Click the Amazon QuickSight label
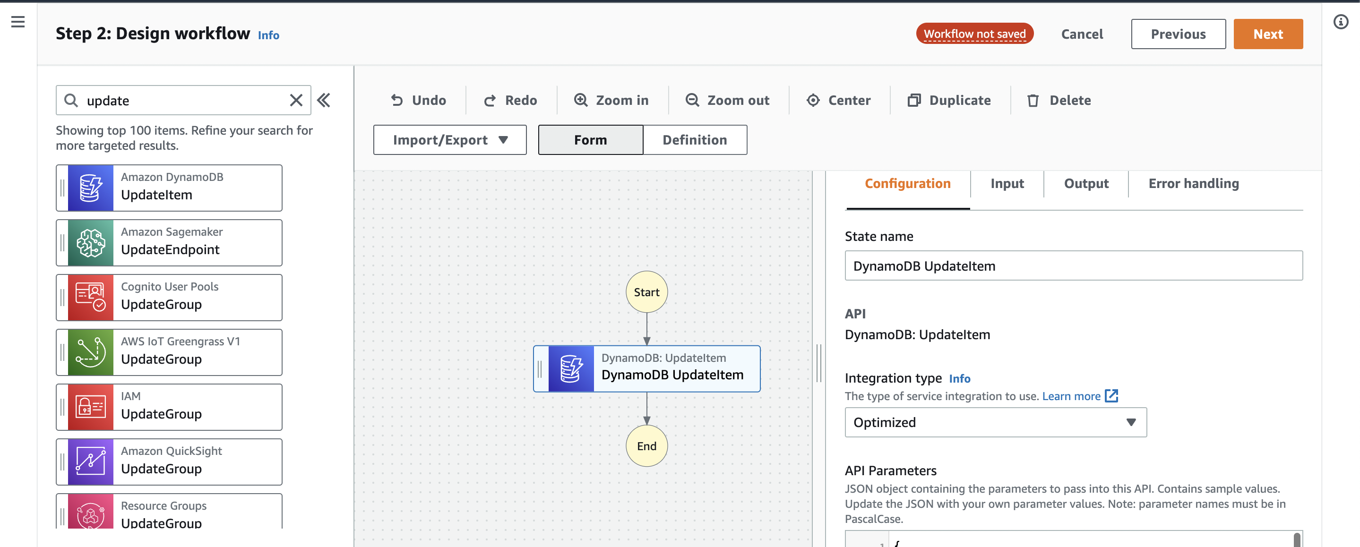This screenshot has height=547, width=1360. [x=172, y=451]
